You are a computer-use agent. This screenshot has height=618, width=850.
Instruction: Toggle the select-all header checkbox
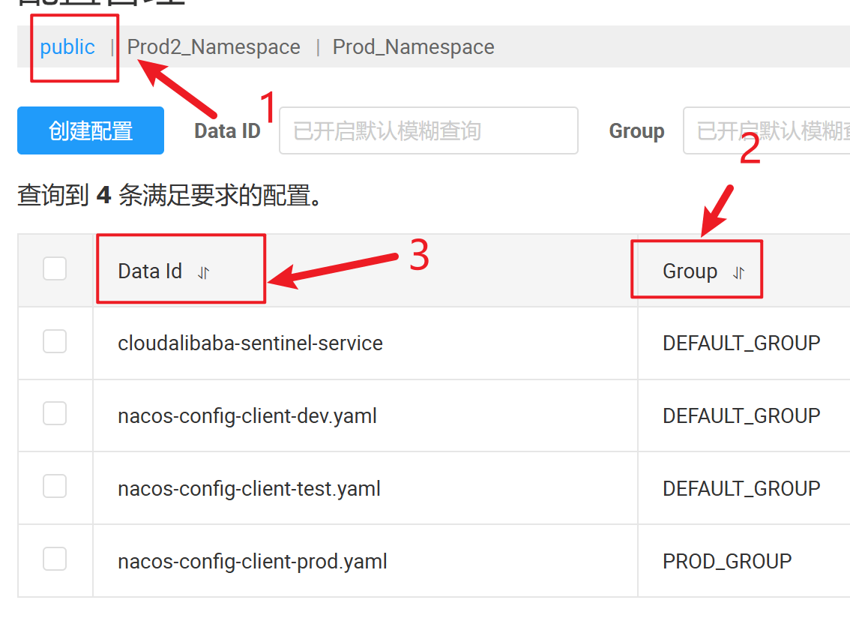point(55,268)
